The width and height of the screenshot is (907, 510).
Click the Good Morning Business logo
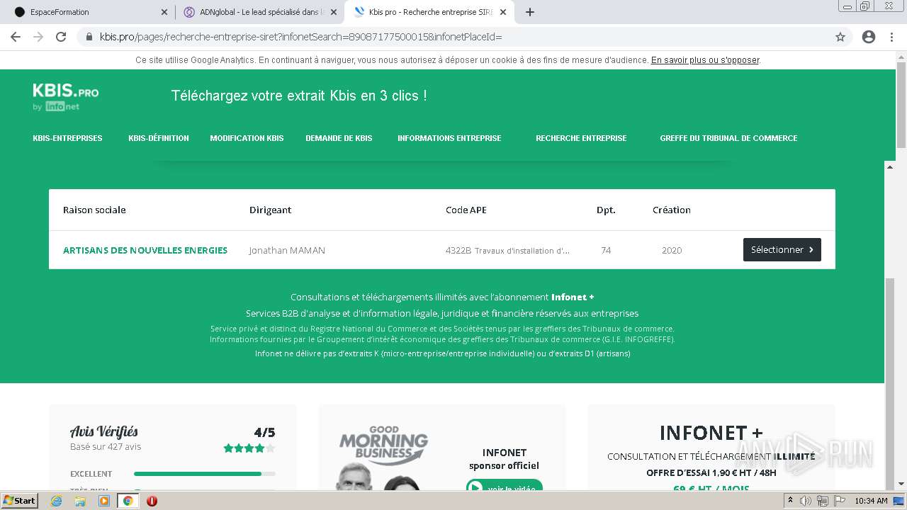[383, 446]
